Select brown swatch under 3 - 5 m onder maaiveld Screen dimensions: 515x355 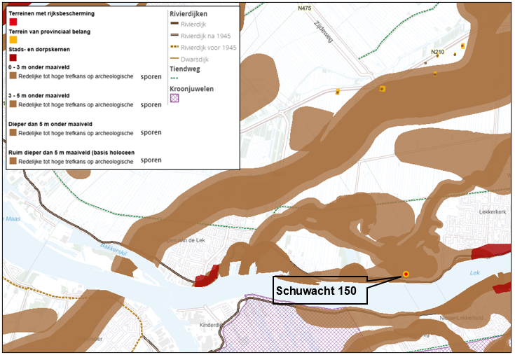click(13, 104)
